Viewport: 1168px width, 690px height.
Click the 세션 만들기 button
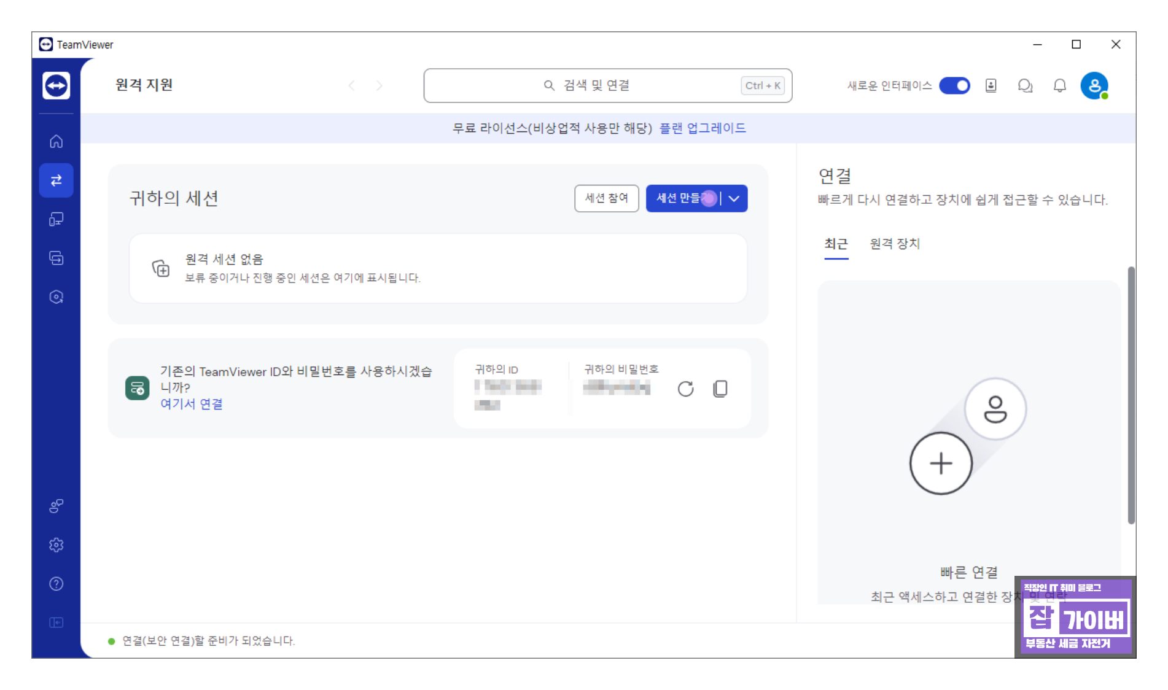point(683,198)
